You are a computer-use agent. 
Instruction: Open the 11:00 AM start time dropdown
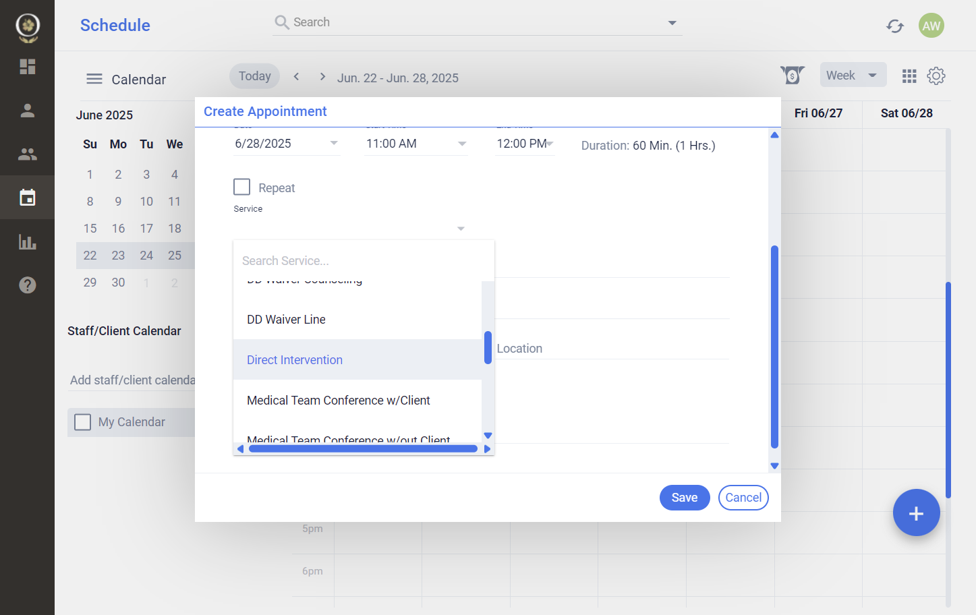click(x=415, y=144)
